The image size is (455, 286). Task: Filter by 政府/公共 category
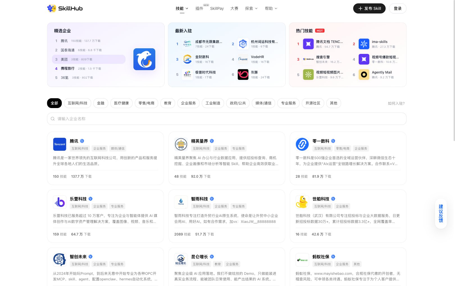(x=238, y=103)
